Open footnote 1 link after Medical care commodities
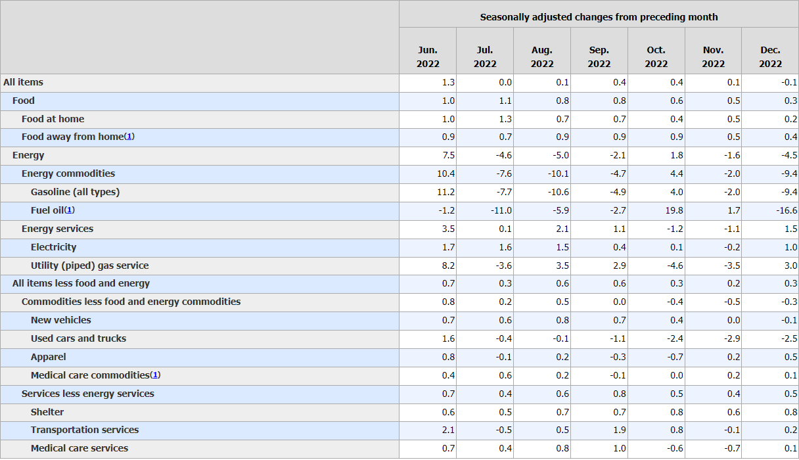Image resolution: width=799 pixels, height=460 pixels. pyautogui.click(x=155, y=375)
